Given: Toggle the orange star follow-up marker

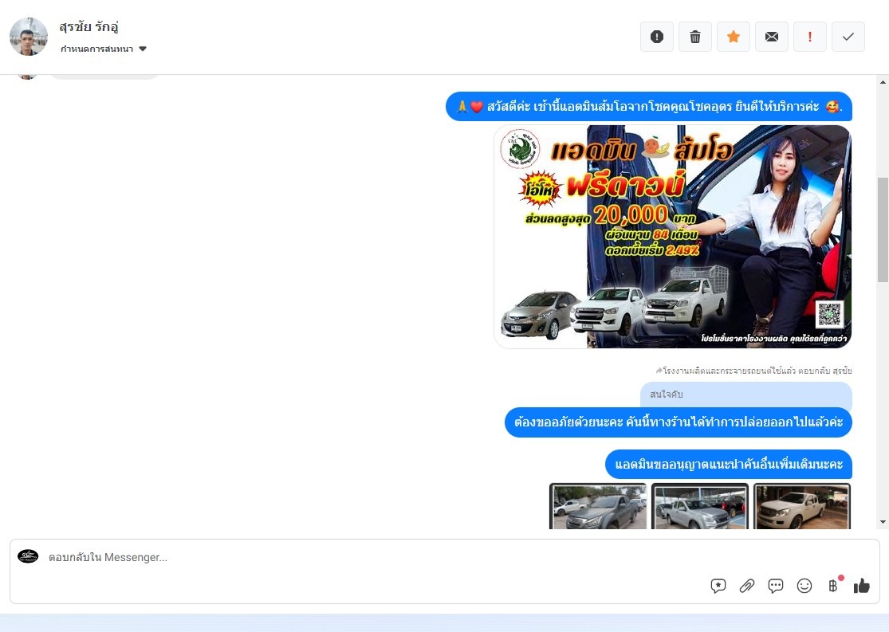Looking at the screenshot, I should click(734, 37).
